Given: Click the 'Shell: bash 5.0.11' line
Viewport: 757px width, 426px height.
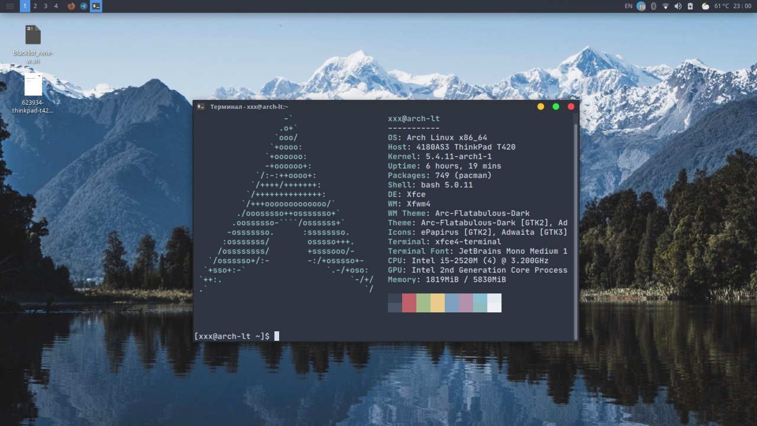Looking at the screenshot, I should coord(431,185).
